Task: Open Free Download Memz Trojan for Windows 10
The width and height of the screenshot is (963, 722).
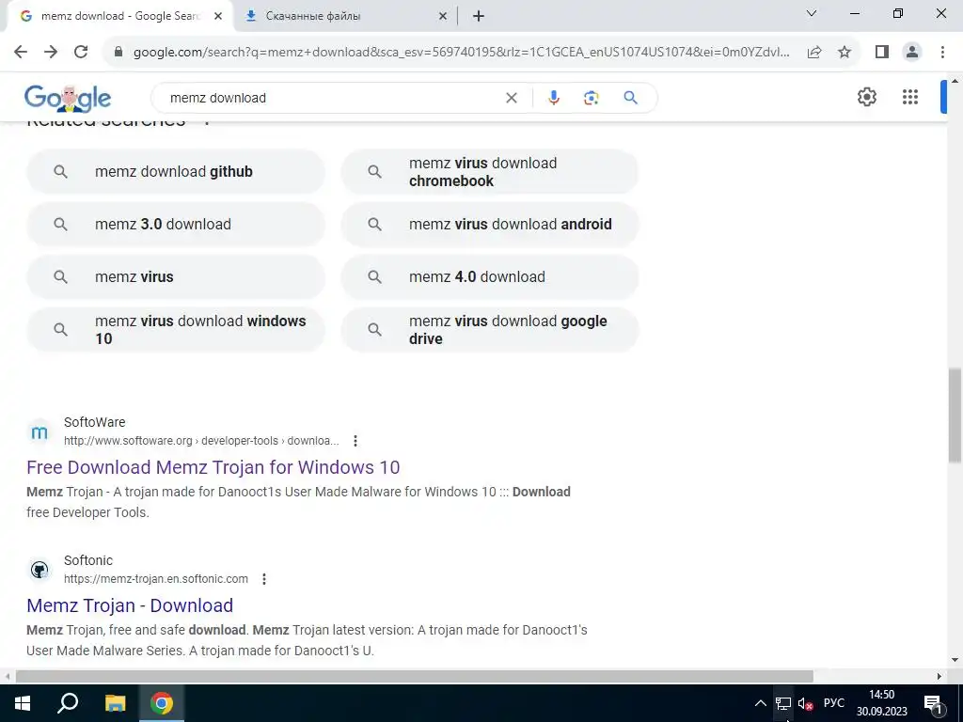Action: click(213, 467)
